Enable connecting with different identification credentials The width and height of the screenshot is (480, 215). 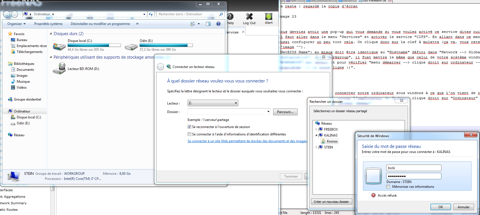point(189,134)
